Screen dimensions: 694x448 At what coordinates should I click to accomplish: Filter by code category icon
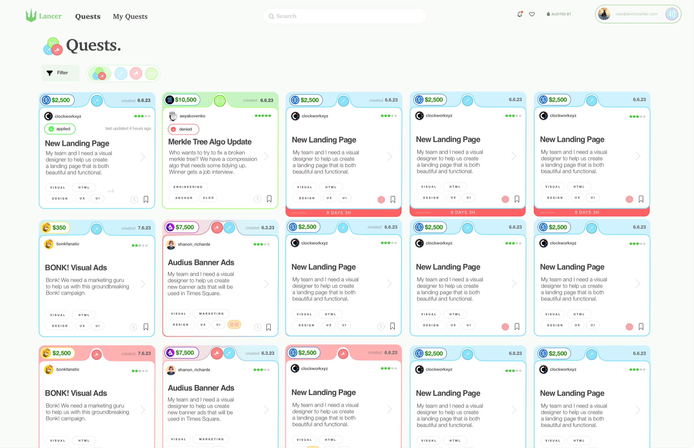click(152, 74)
